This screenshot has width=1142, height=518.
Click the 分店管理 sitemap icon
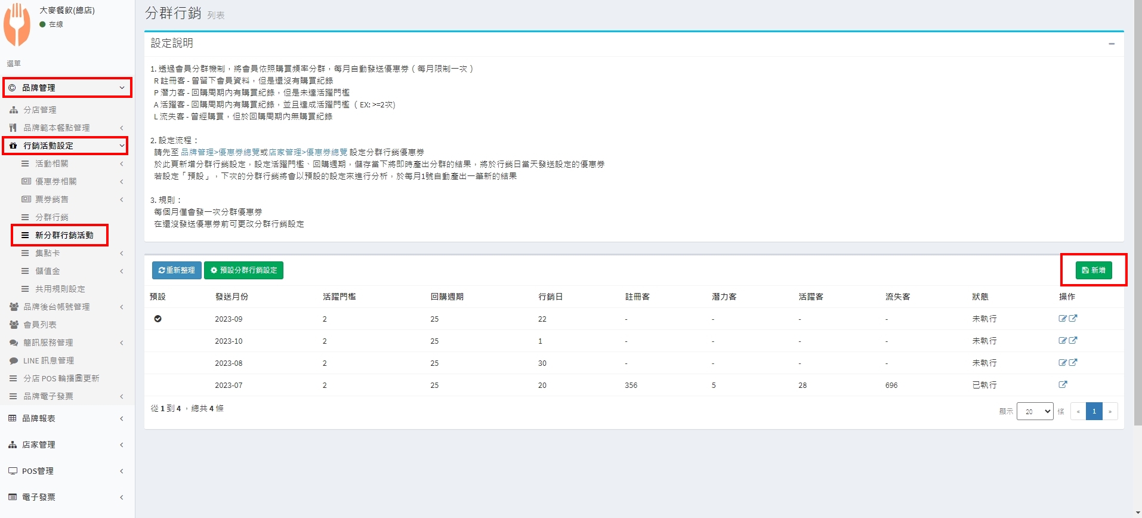point(14,110)
